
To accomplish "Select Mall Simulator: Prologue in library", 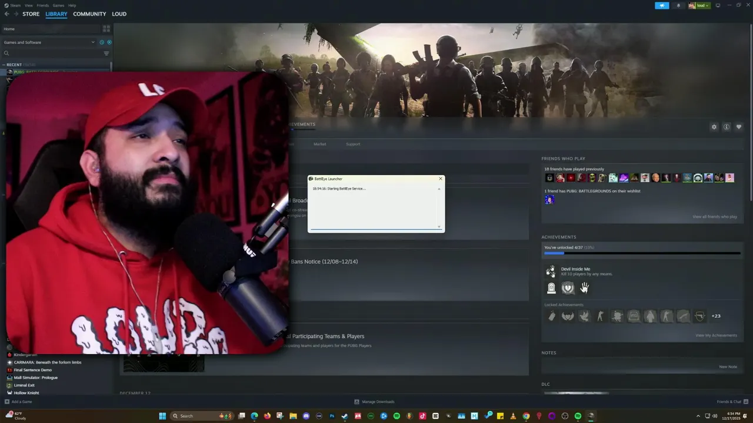I will pyautogui.click(x=36, y=378).
